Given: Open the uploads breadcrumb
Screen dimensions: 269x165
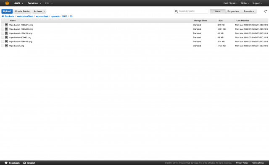Looking at the screenshot, I should [55, 16].
